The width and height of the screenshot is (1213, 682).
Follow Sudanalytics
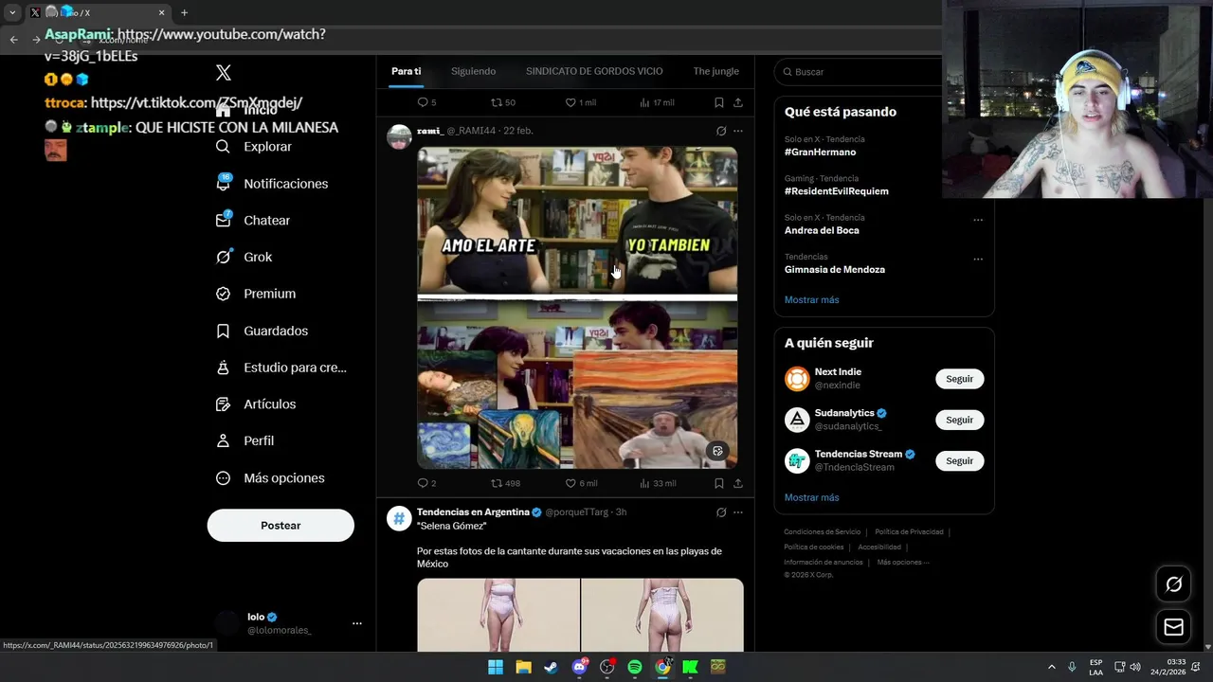point(959,420)
